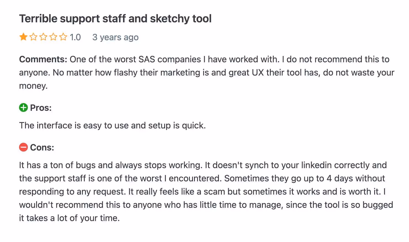
Task: Click the 'do not waste your' phrase
Action: point(359,72)
